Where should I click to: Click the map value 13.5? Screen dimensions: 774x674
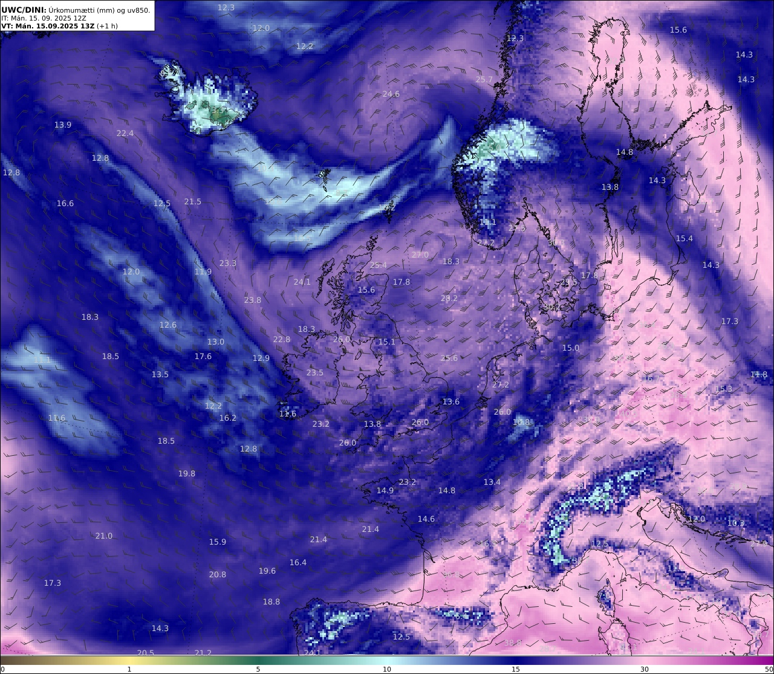pos(160,374)
